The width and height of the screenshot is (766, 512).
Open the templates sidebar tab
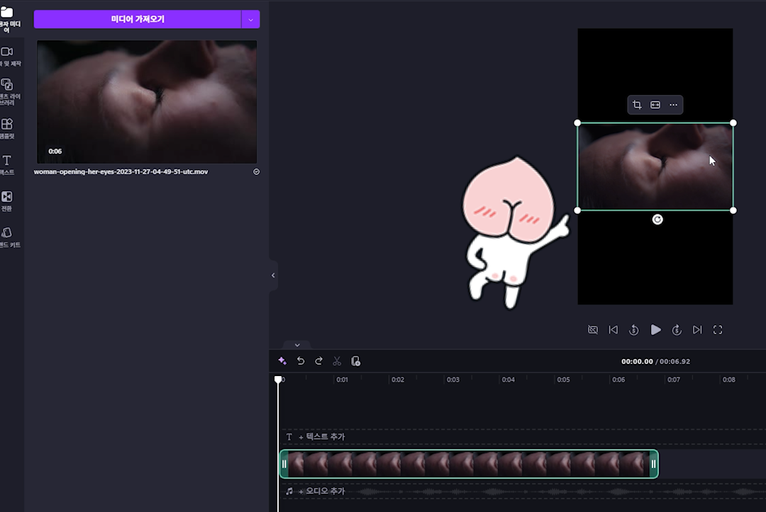(x=7, y=128)
